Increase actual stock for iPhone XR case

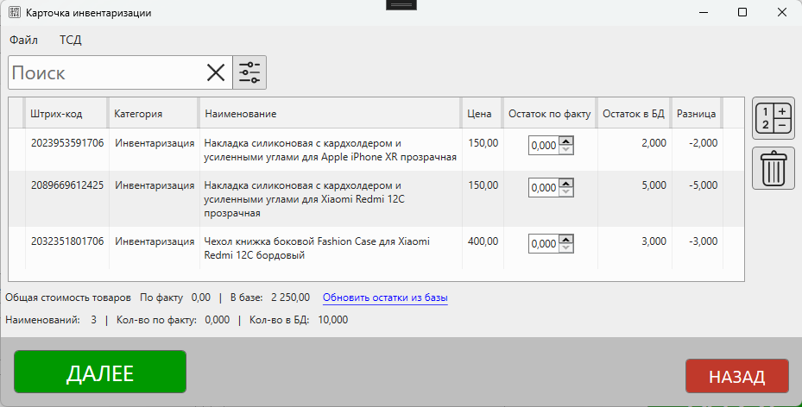[565, 141]
